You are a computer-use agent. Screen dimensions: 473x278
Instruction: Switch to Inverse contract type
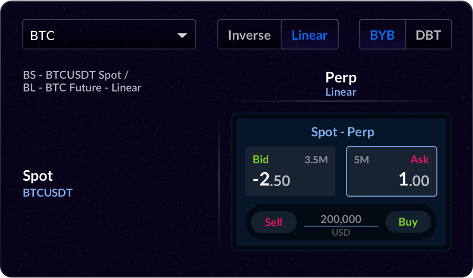pyautogui.click(x=249, y=35)
